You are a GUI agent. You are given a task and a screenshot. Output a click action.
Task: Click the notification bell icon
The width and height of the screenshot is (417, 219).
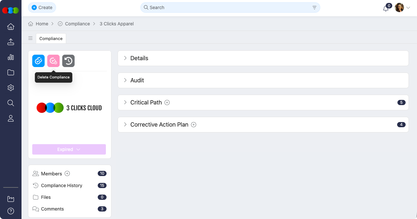point(386,8)
